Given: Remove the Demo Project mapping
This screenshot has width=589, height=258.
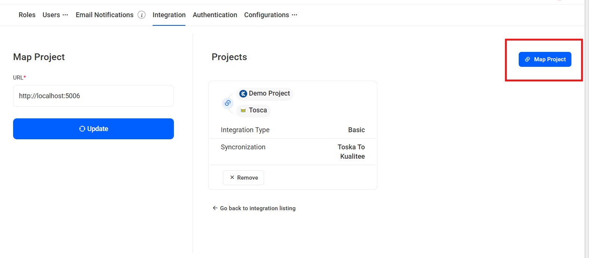Looking at the screenshot, I should pos(243,178).
